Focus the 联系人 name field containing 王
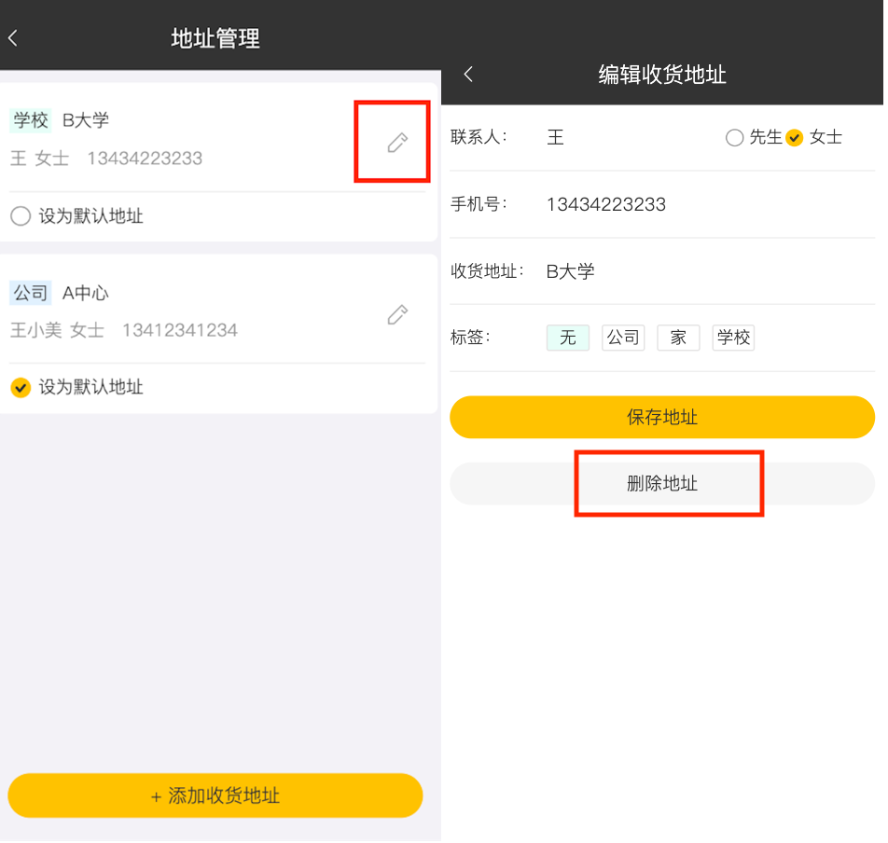The width and height of the screenshot is (888, 843). (x=555, y=138)
